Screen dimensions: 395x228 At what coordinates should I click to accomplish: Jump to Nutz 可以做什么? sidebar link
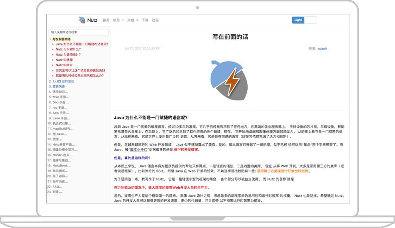68,49
